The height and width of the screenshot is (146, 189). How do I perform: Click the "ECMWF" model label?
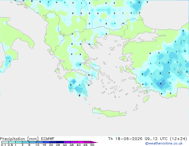[x=48, y=139]
